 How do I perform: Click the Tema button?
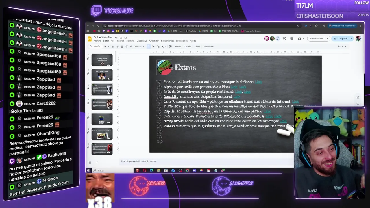coord(197,47)
